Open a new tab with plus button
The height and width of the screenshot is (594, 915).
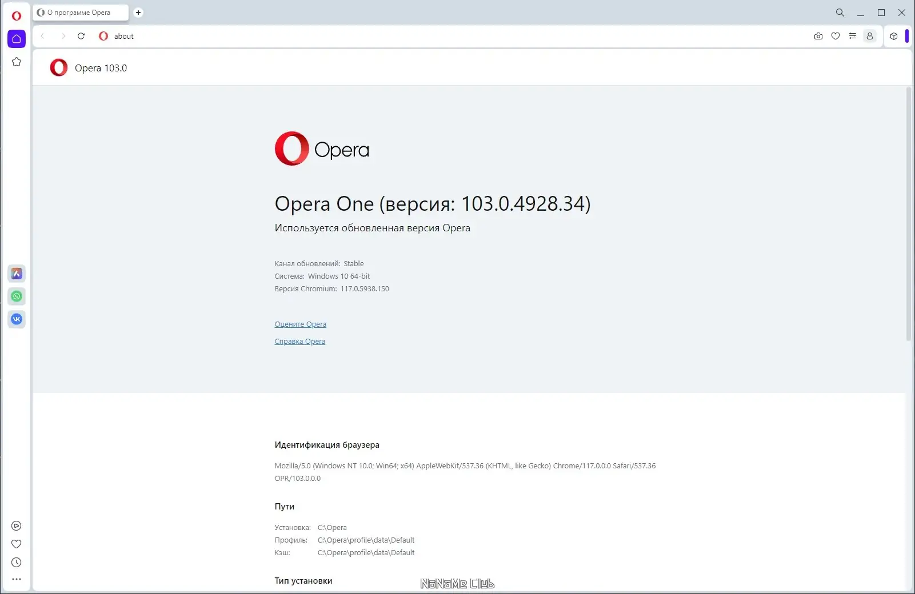(138, 13)
